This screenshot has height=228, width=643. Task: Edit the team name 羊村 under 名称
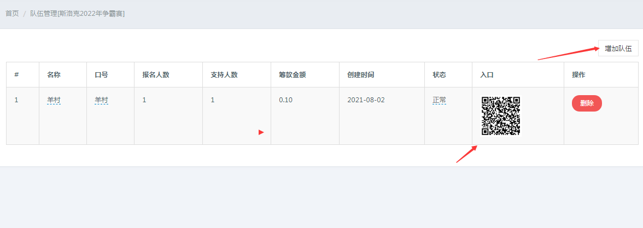click(54, 100)
